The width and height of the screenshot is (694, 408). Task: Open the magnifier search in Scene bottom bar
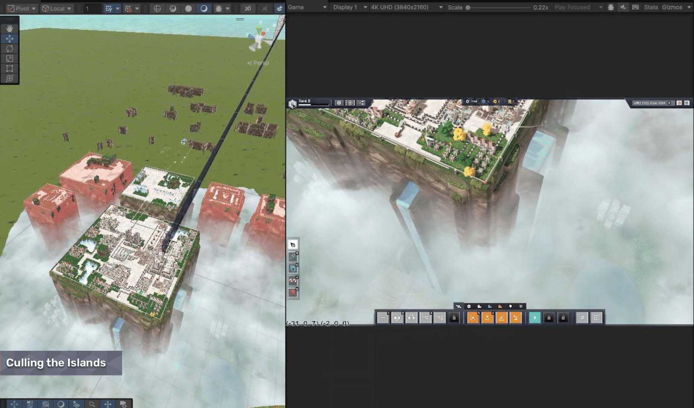pyautogui.click(x=92, y=404)
